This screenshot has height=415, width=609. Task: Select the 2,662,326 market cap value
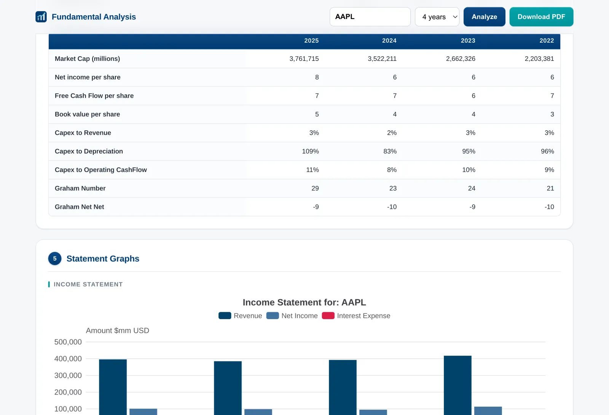[x=461, y=59]
